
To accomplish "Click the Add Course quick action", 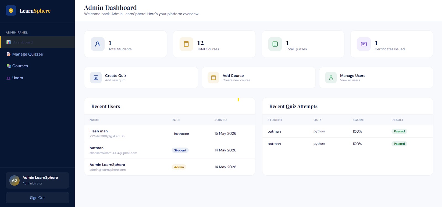I will [259, 78].
